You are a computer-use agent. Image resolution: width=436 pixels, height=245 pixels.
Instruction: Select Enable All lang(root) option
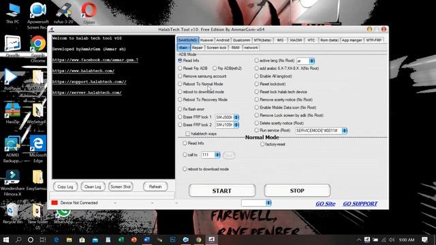pyautogui.click(x=256, y=76)
